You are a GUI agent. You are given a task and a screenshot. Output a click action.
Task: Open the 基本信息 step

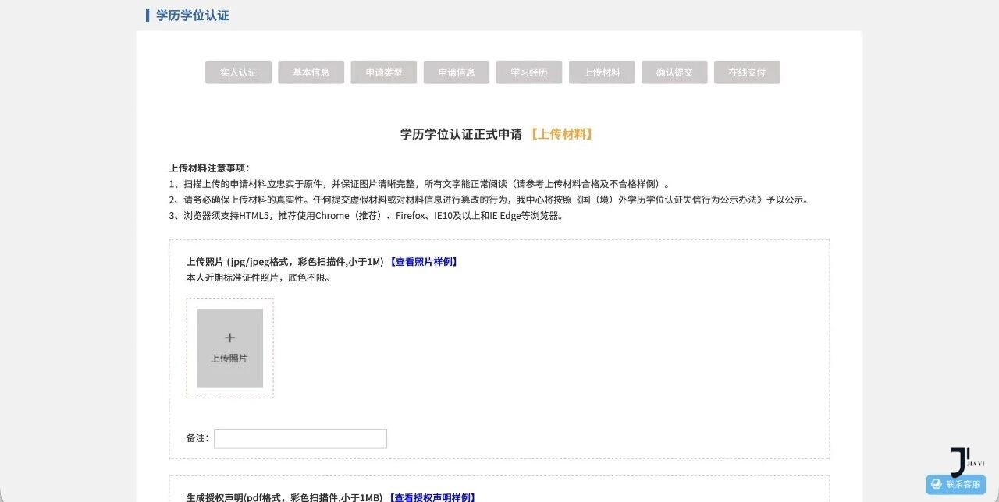(x=311, y=72)
